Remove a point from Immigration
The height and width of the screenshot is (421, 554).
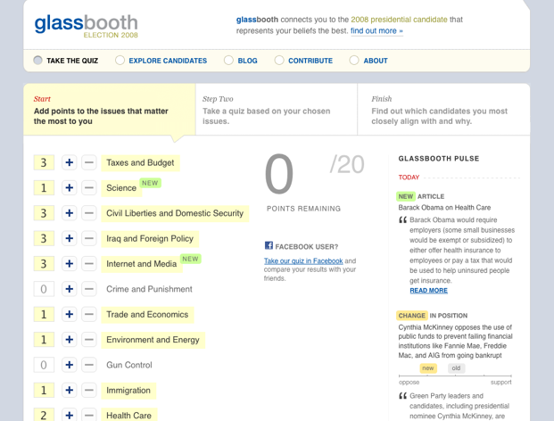[x=89, y=391]
